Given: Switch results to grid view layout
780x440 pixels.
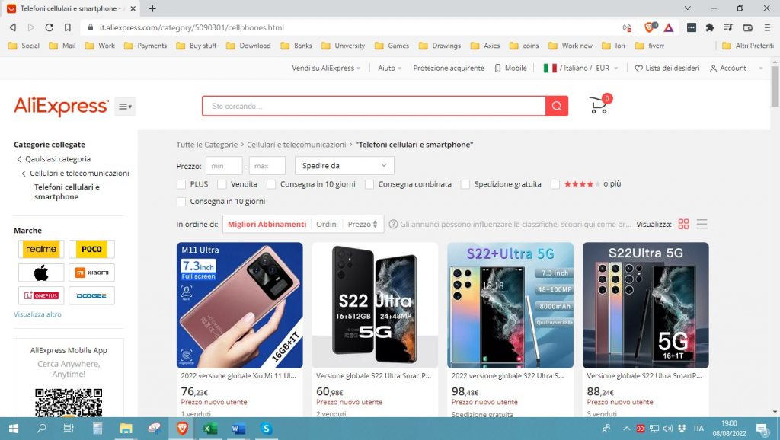Looking at the screenshot, I should pyautogui.click(x=684, y=224).
